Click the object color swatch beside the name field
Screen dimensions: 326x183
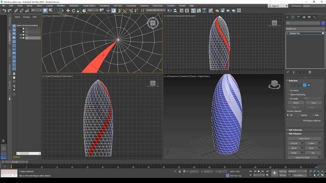click(x=323, y=23)
